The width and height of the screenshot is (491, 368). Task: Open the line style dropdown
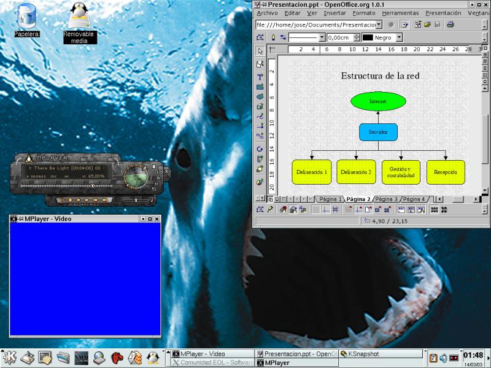[x=321, y=37]
